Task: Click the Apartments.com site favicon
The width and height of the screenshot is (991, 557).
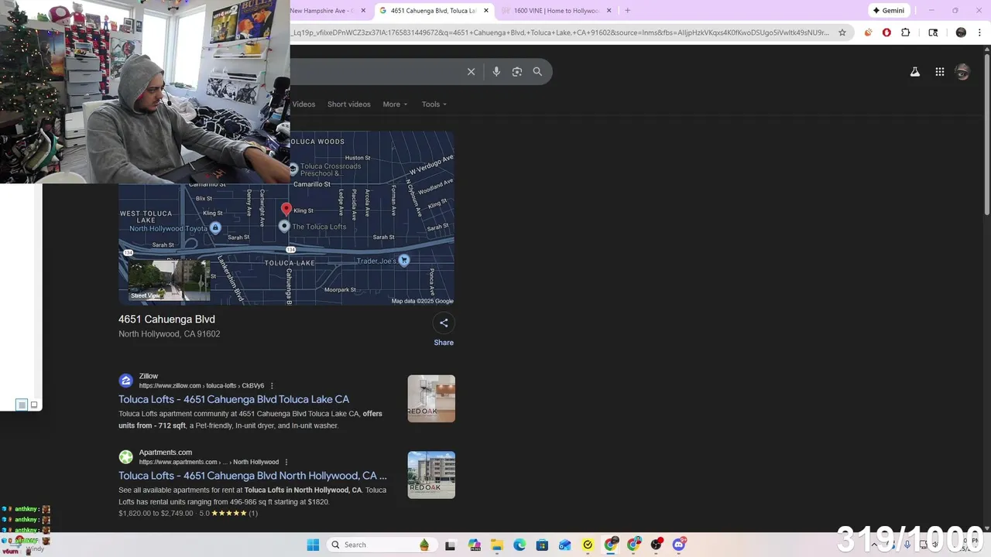Action: (x=125, y=457)
